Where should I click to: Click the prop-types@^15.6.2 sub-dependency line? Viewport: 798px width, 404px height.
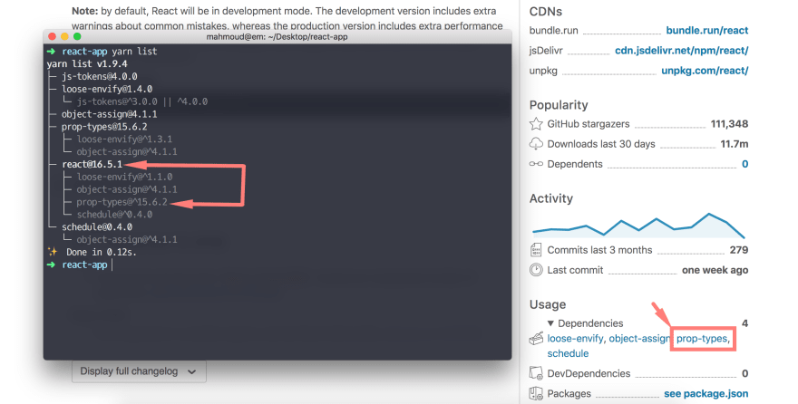122,202
